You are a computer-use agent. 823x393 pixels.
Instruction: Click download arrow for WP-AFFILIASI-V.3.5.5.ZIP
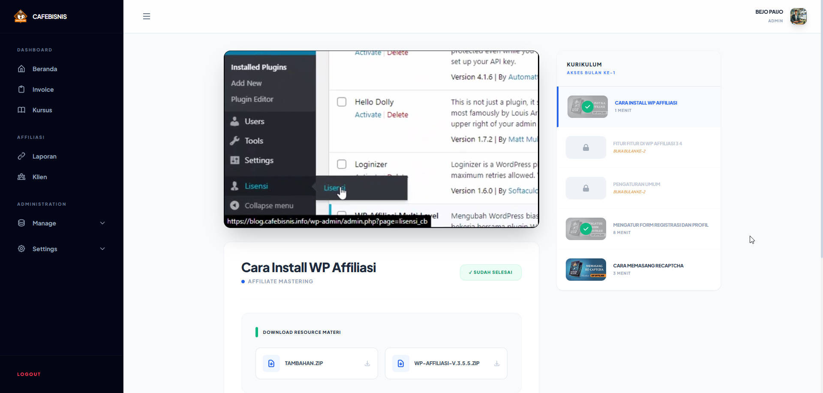point(496,363)
